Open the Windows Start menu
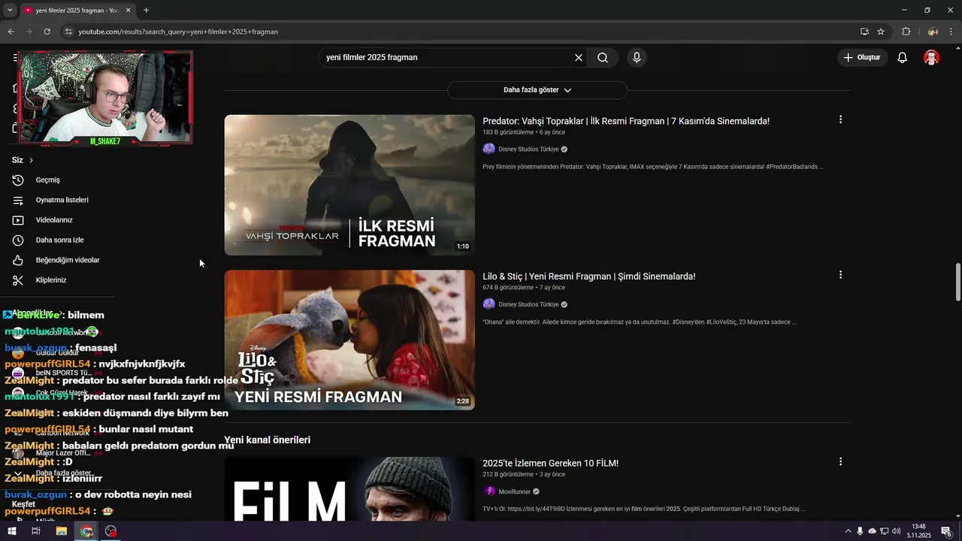The image size is (962, 541). (11, 531)
